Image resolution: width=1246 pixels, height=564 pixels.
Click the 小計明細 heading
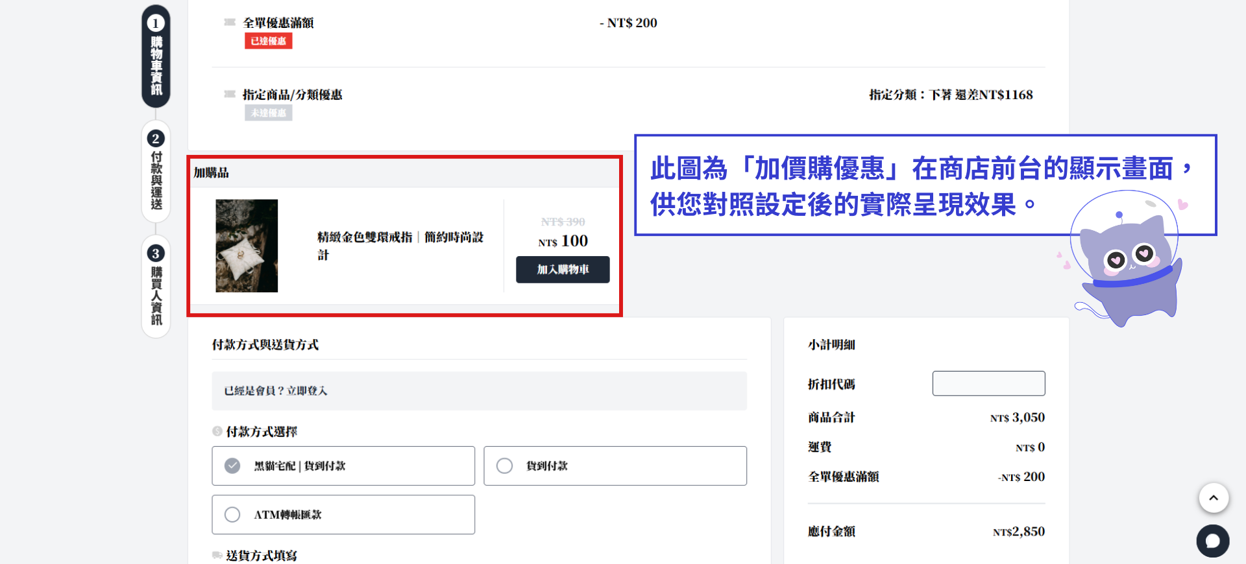831,345
